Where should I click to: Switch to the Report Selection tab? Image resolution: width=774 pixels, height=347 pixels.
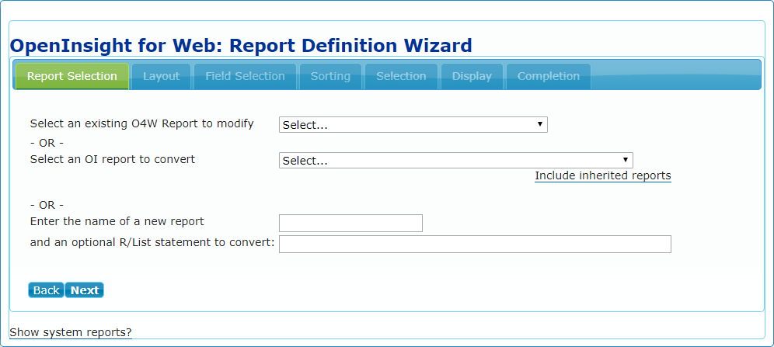coord(72,76)
